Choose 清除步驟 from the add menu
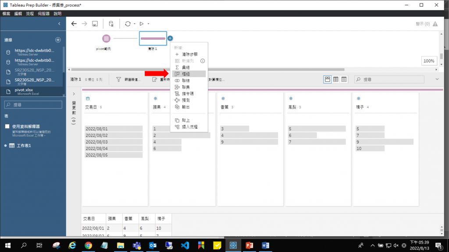The image size is (449, 252). tap(189, 54)
